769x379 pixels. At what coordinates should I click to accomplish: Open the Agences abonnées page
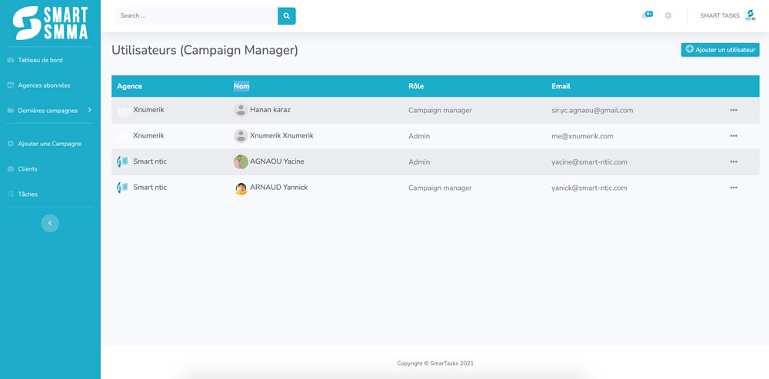[44, 85]
